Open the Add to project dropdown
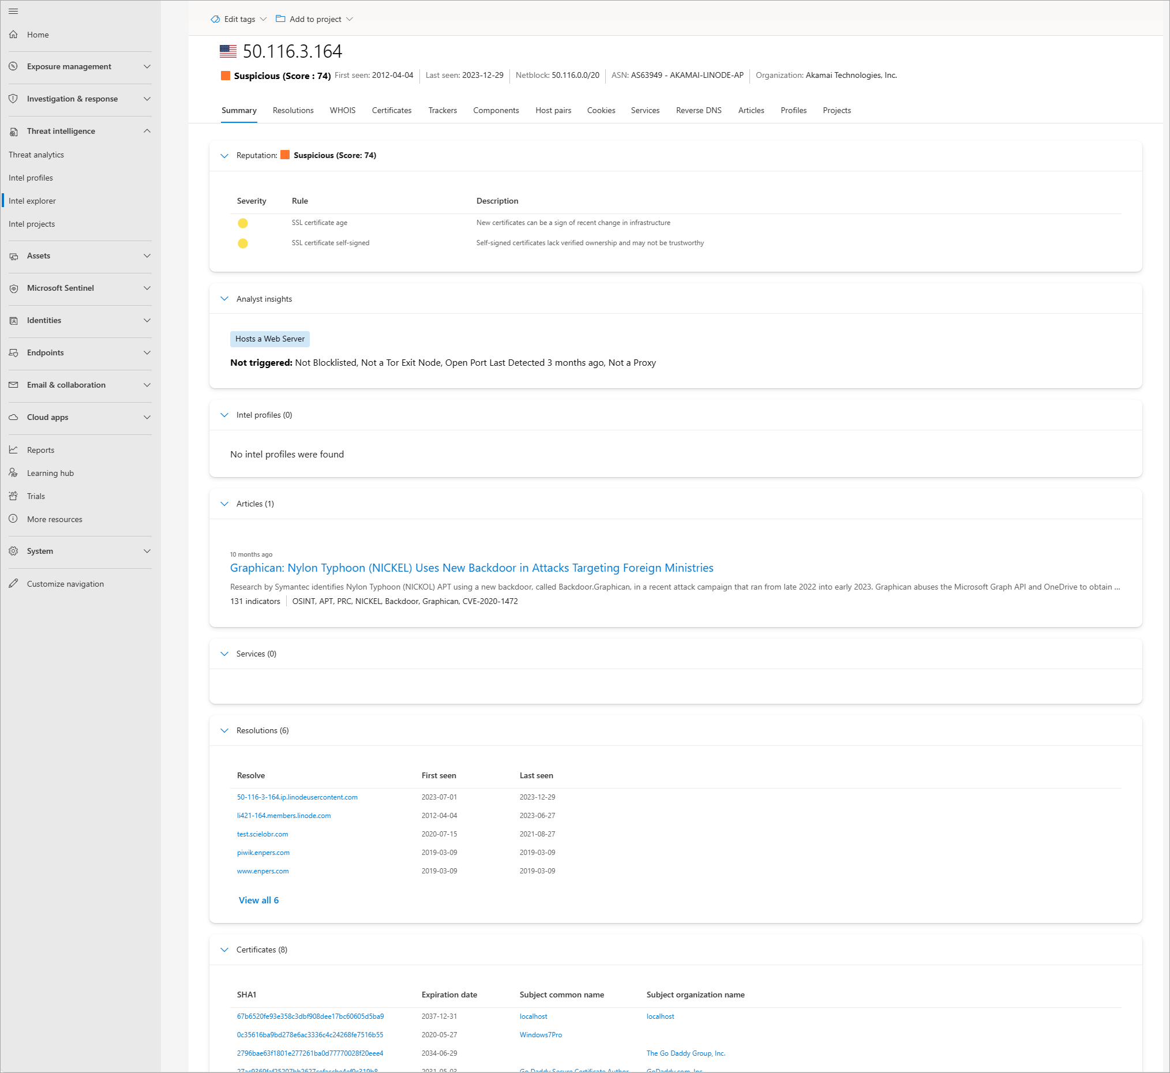 point(314,19)
